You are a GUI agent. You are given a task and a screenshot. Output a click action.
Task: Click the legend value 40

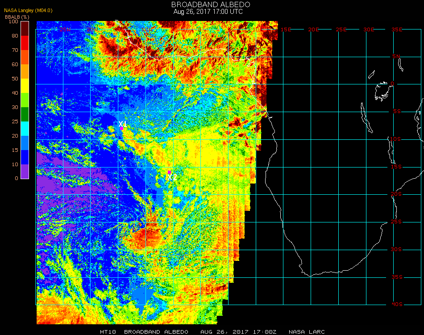pyautogui.click(x=15, y=93)
